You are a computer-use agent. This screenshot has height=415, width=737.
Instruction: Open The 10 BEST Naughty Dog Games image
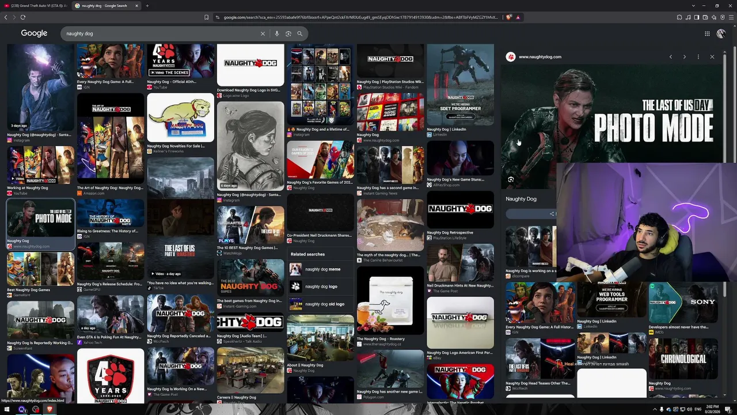point(250,225)
